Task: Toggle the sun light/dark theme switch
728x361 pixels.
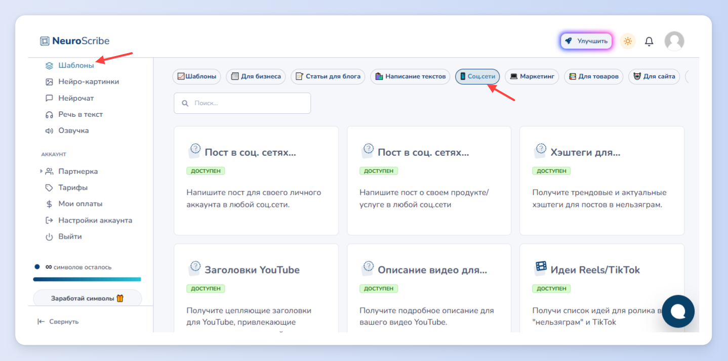Action: [628, 41]
